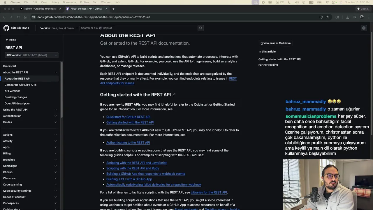The height and width of the screenshot is (210, 373).
Task: Close the Koinon tab
Action: [60, 9]
